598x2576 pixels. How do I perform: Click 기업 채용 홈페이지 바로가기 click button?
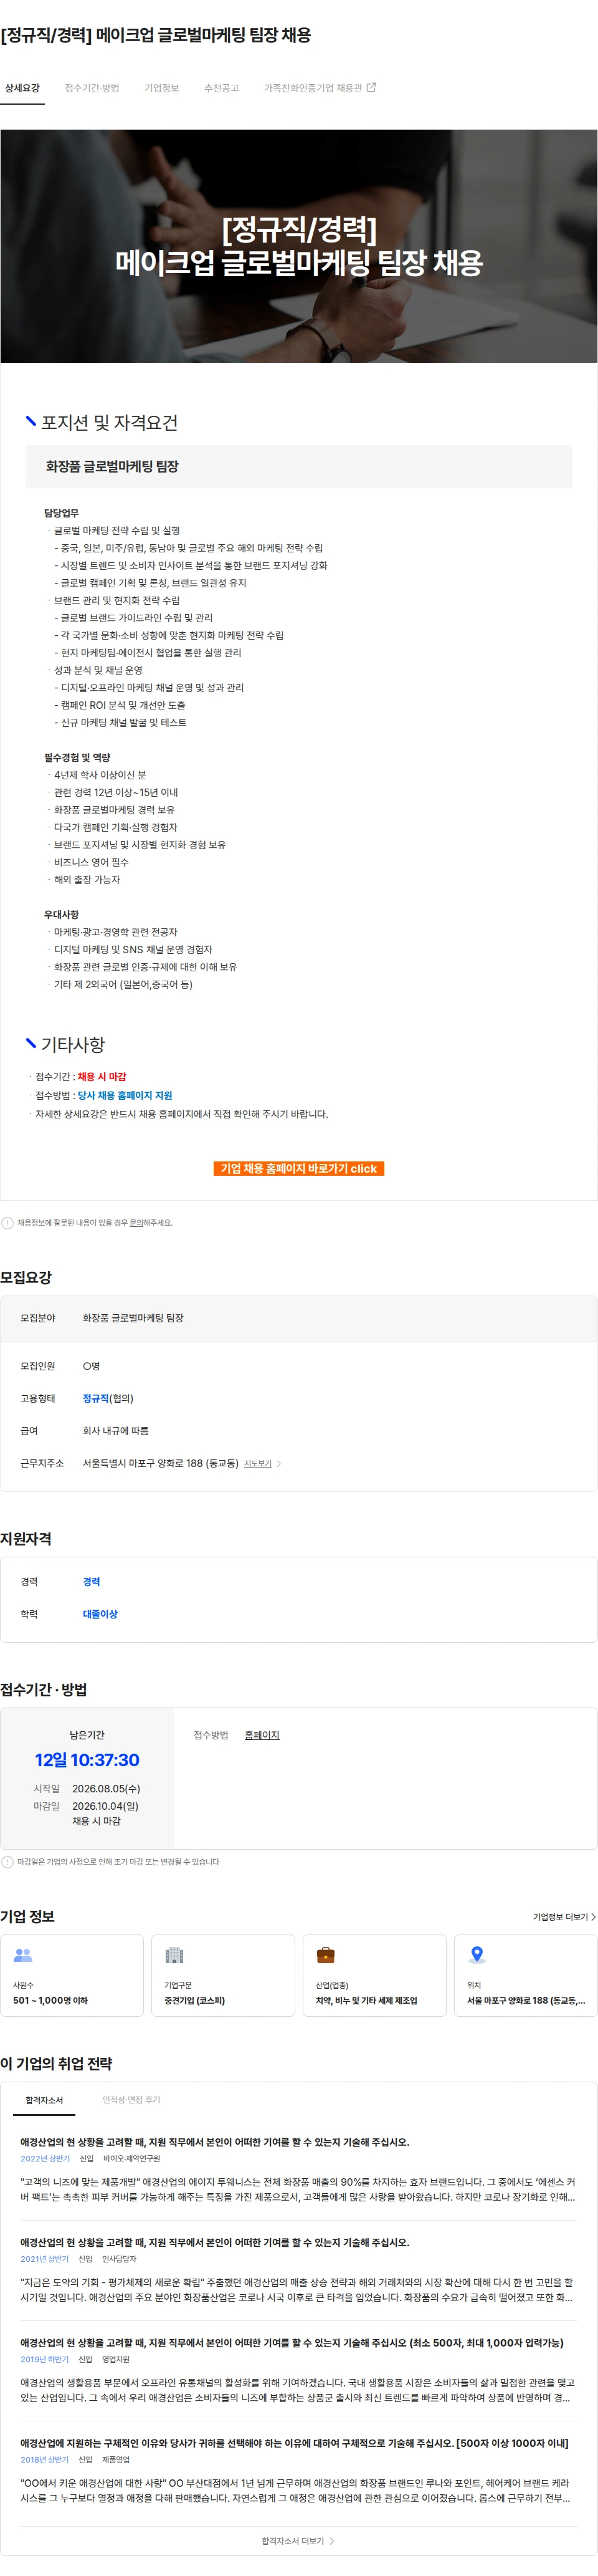(x=298, y=1168)
